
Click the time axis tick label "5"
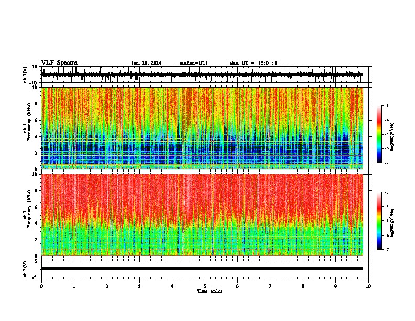pyautogui.click(x=205, y=286)
